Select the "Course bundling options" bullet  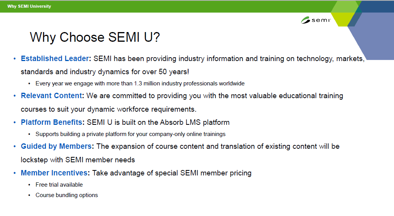point(66,195)
